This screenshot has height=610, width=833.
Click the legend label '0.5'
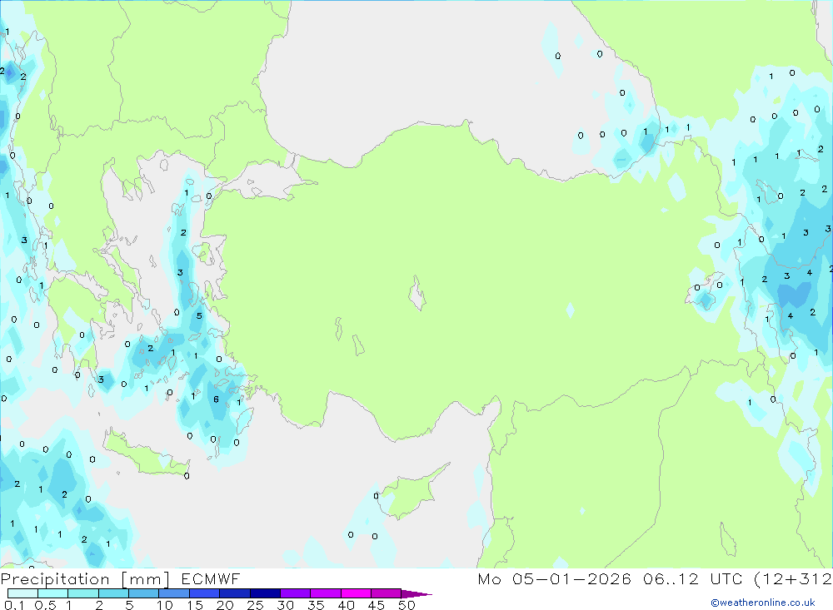point(45,605)
